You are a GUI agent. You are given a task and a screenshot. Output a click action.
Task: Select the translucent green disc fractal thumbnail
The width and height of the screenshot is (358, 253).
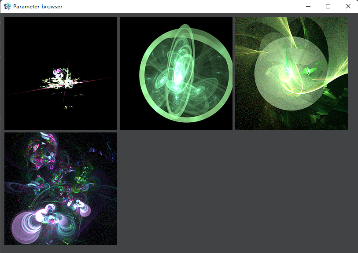pyautogui.click(x=292, y=73)
